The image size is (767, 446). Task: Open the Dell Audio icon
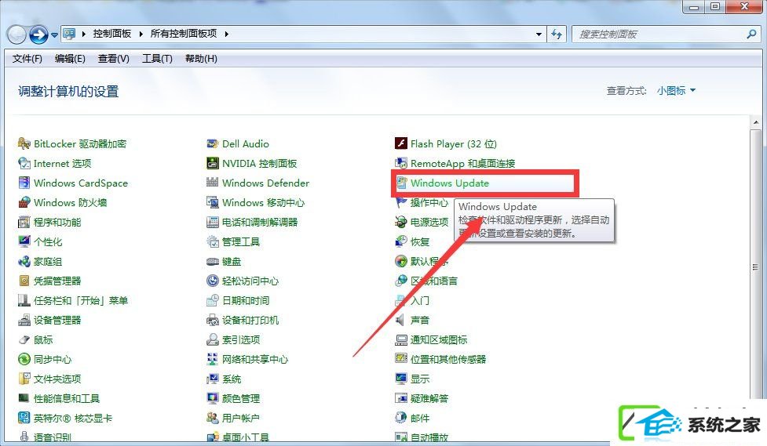pos(212,143)
